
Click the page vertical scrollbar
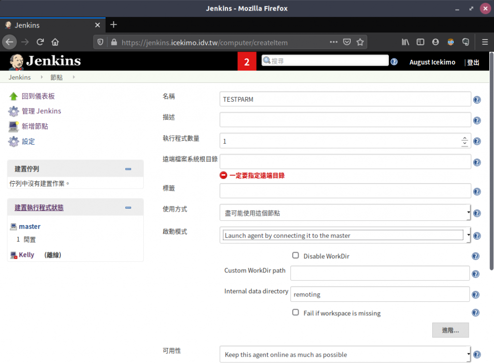[x=492, y=161]
